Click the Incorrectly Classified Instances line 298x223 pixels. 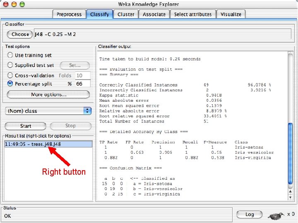pos(185,90)
